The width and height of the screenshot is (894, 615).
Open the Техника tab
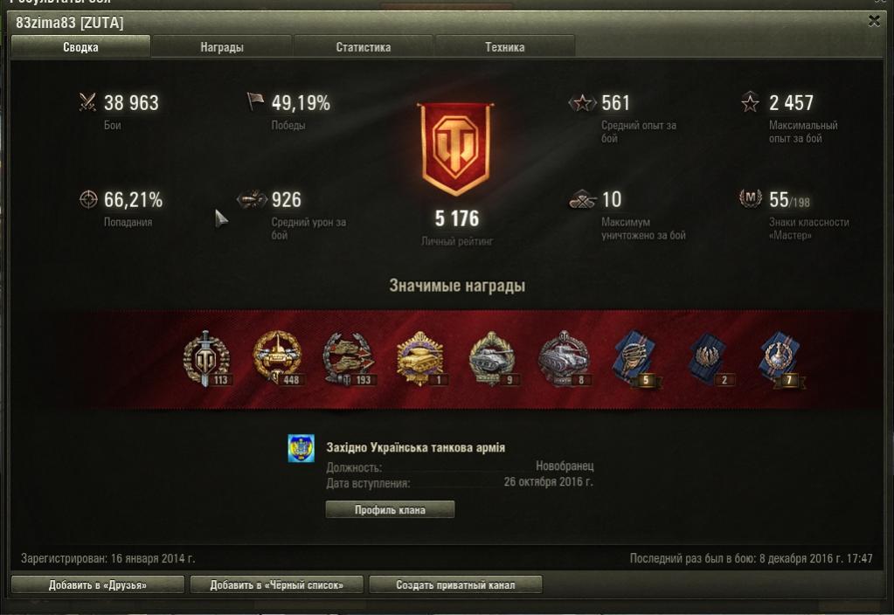coord(504,47)
